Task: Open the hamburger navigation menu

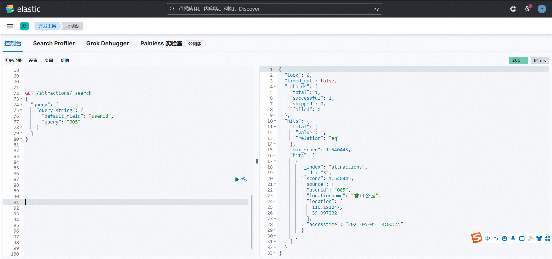Action: (x=10, y=26)
